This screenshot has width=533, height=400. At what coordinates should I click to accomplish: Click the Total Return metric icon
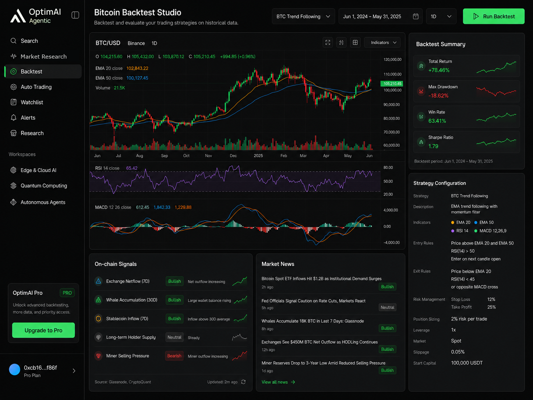coord(421,66)
